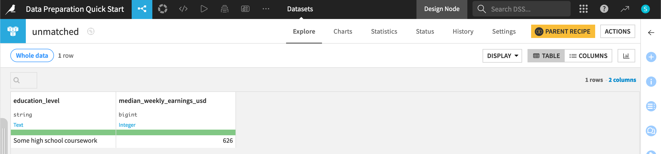Switch to COLUMNS view
661x154 pixels.
(x=588, y=56)
